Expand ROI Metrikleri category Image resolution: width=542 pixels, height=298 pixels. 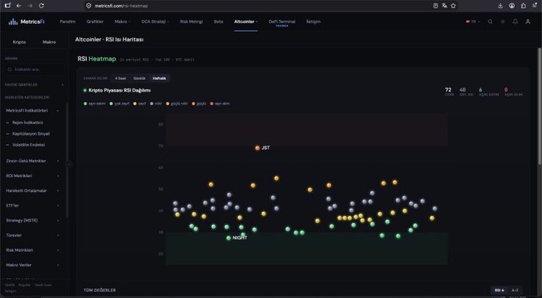[x=32, y=175]
